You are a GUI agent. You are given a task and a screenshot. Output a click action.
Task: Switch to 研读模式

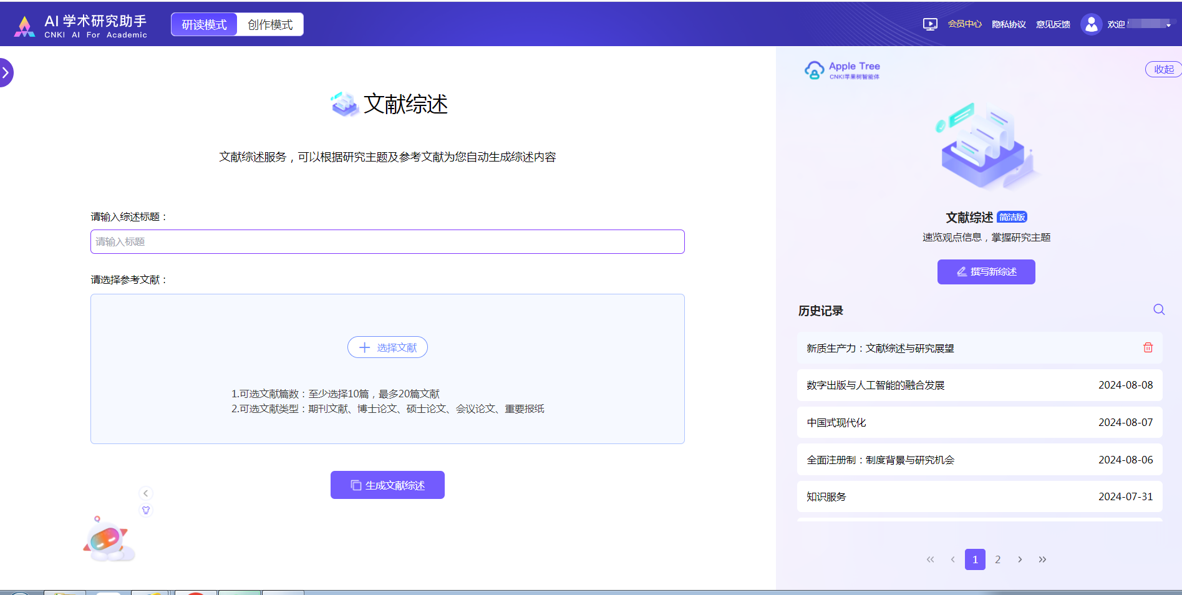[x=204, y=25]
